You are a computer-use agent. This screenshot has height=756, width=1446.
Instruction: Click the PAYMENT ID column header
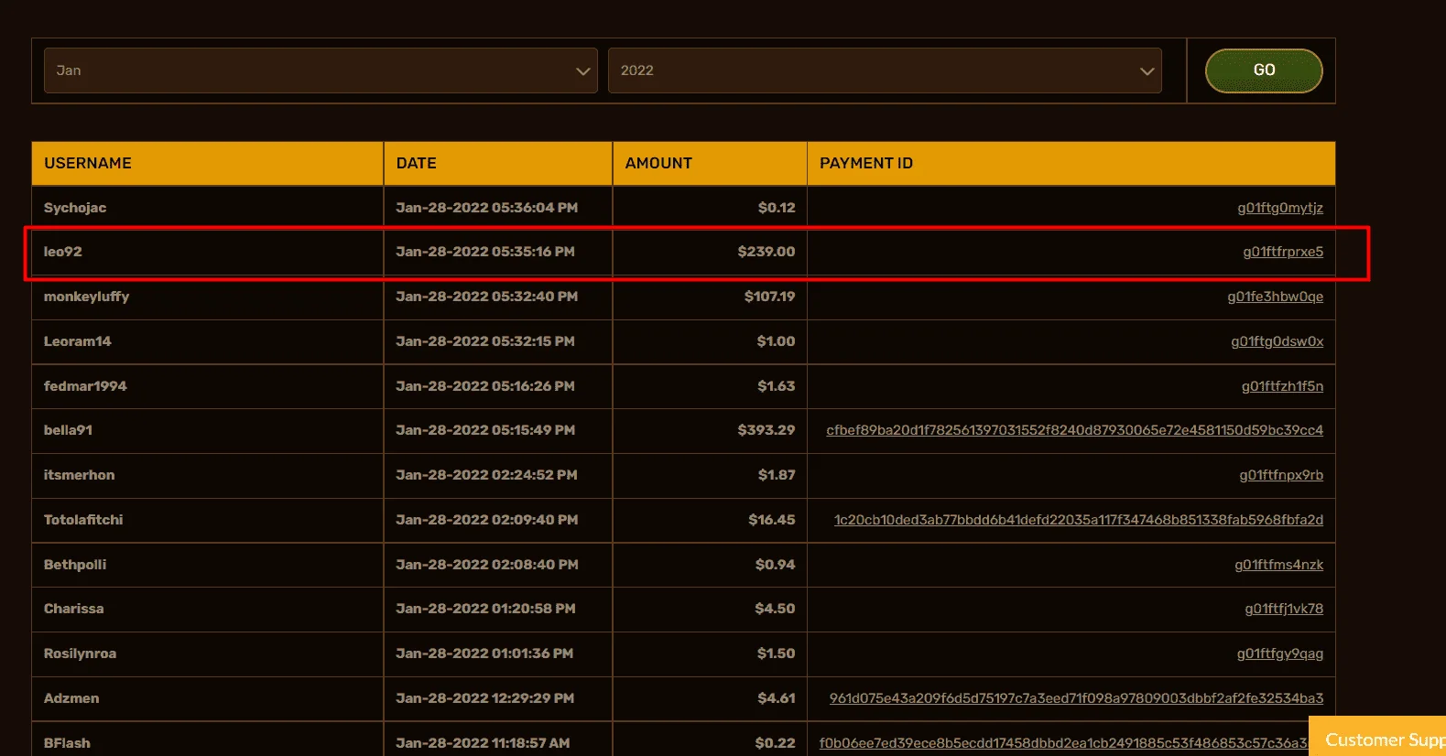pos(1071,163)
